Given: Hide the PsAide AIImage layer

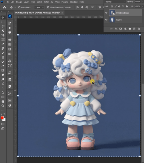Looking at the screenshot, I should 106,13.
